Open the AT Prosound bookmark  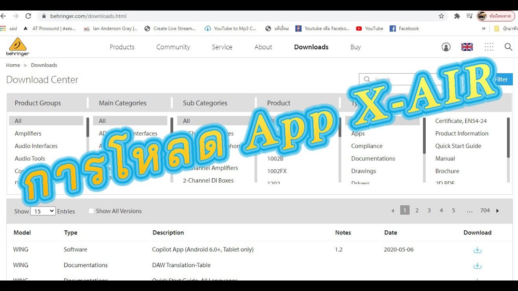coord(49,28)
